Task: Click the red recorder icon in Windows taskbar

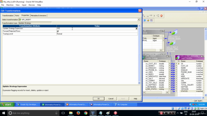Action: [x=115, y=113]
